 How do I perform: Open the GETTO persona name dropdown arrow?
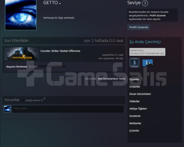pyautogui.click(x=60, y=3)
